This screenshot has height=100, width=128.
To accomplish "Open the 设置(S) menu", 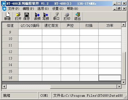I will [58, 9].
